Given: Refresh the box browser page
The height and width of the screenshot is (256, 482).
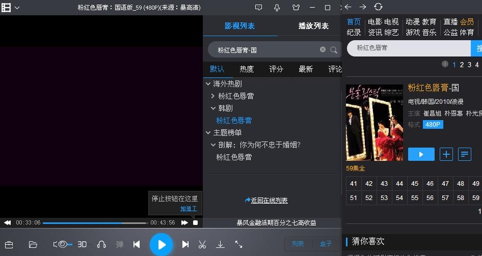Looking at the screenshot, I should coord(379,7).
